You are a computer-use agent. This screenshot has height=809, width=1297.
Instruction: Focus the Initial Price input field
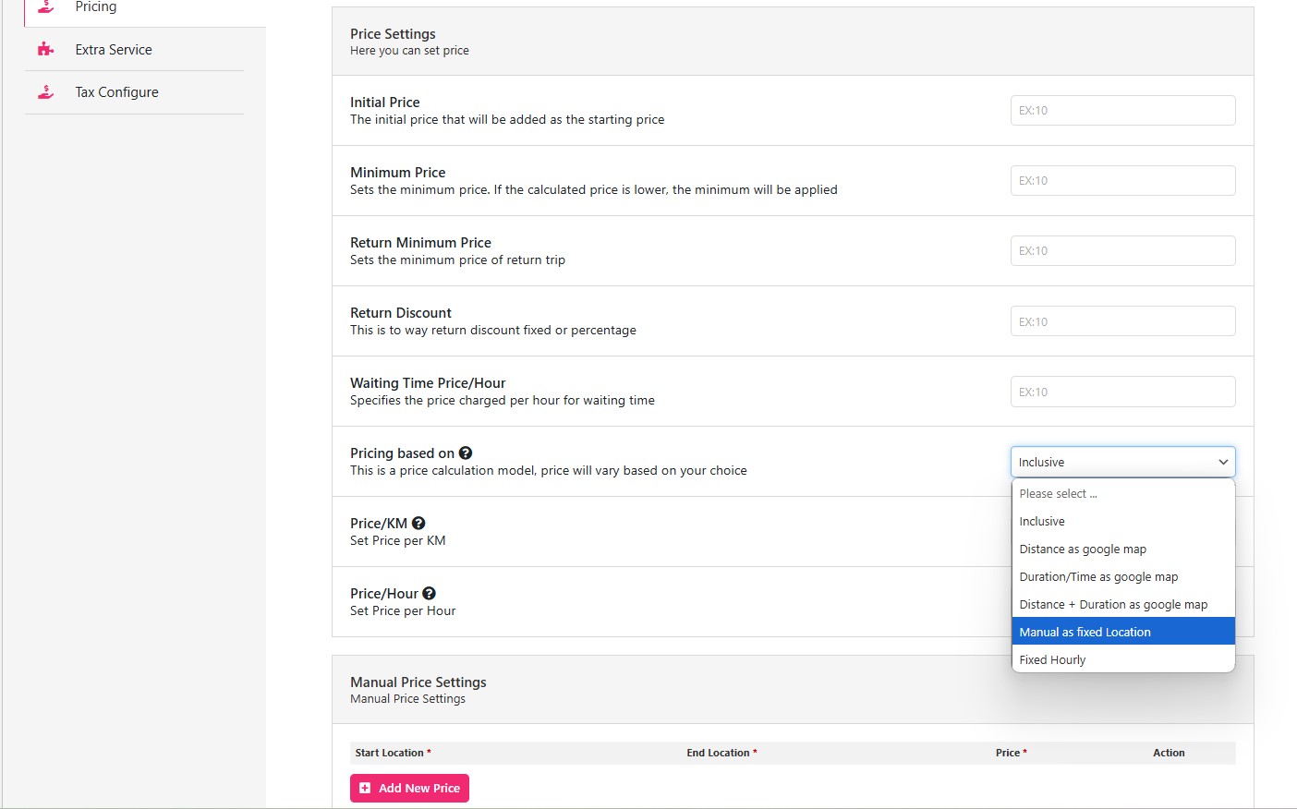point(1122,110)
